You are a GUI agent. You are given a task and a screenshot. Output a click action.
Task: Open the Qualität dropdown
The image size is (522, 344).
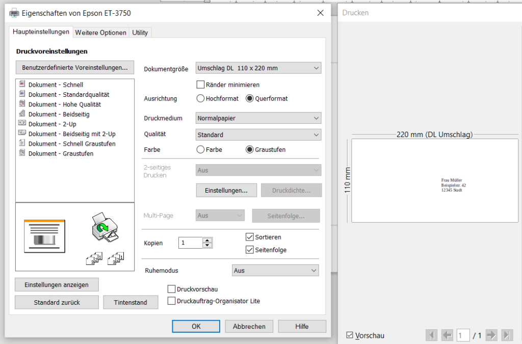pos(258,135)
